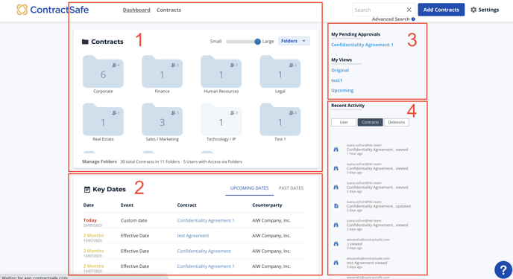
Task: Clear the search with the X icon
Action: tap(409, 10)
